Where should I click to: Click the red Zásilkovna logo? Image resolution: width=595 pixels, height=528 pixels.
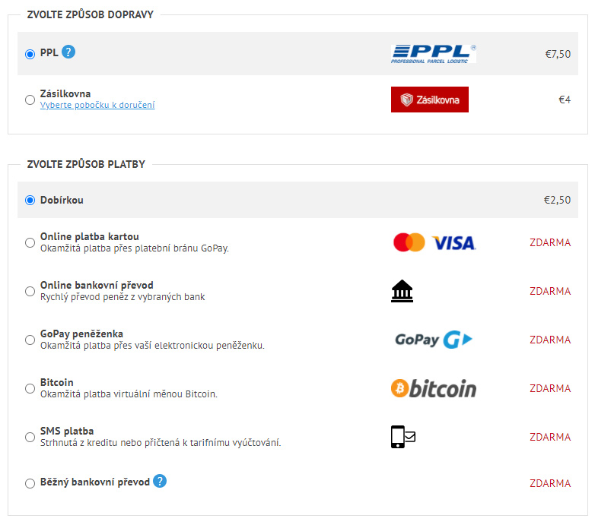tap(430, 100)
